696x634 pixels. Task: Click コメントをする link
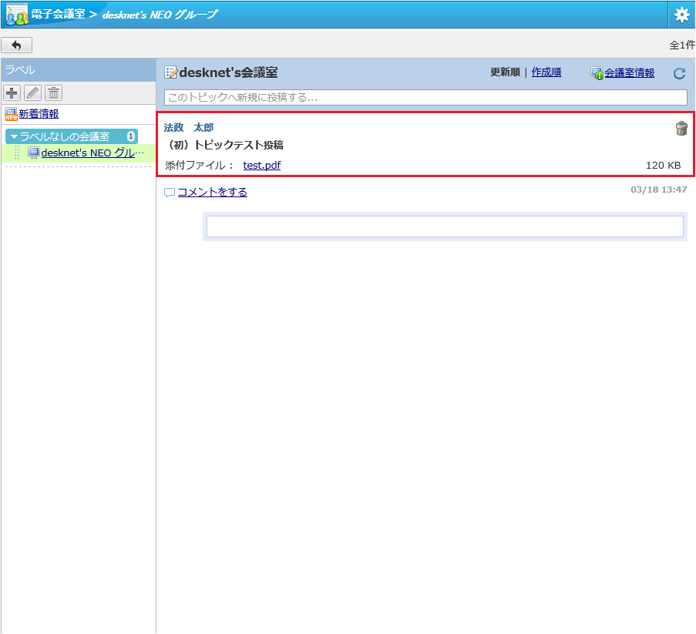pyautogui.click(x=213, y=192)
